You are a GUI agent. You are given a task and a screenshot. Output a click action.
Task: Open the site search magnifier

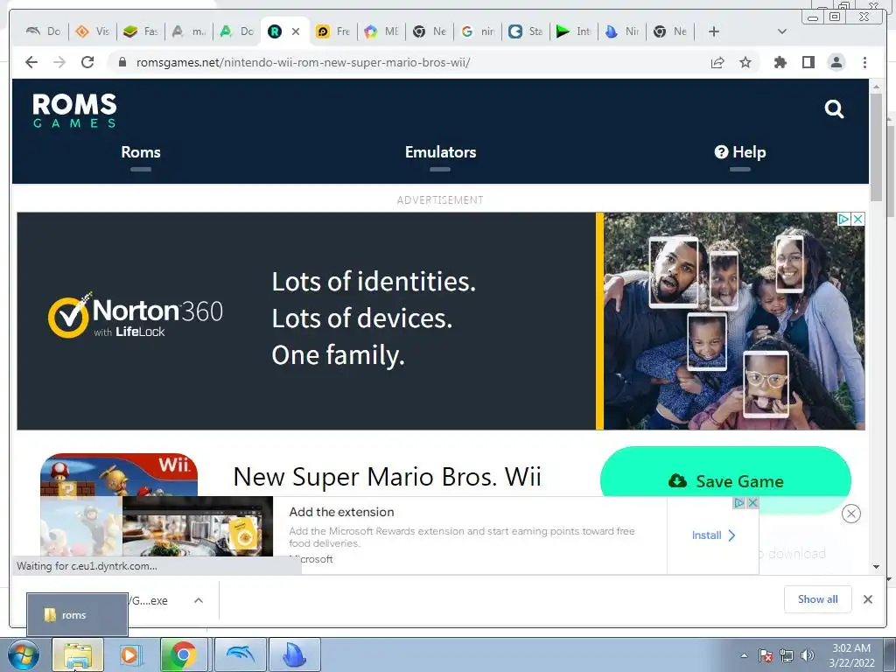[x=834, y=108]
